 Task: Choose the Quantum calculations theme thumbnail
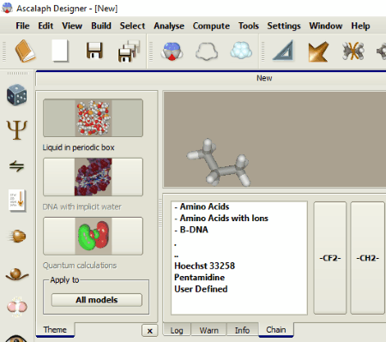[93, 236]
